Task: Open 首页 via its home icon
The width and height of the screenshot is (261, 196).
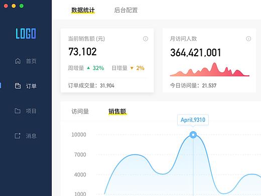Action: [18, 61]
